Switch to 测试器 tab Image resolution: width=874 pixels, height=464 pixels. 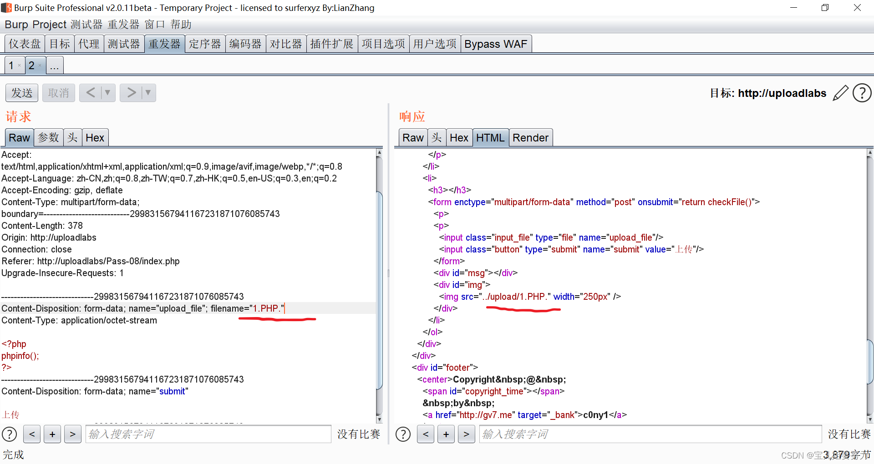[x=124, y=44]
